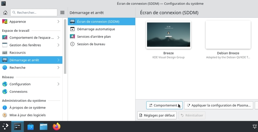Select Écran de connexion (SDDM) entry

pos(101,21)
